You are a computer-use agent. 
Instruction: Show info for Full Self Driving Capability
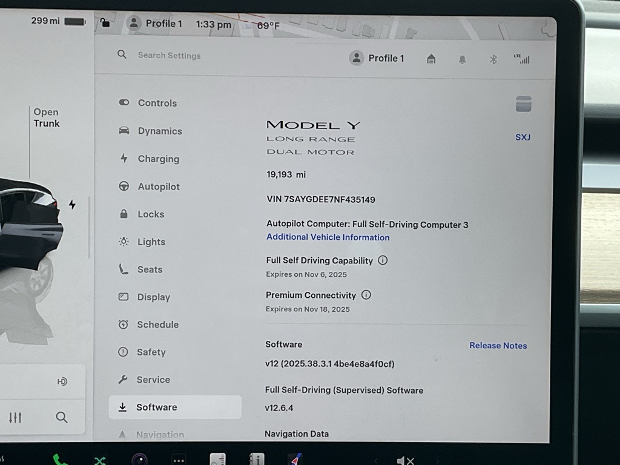[x=383, y=260]
